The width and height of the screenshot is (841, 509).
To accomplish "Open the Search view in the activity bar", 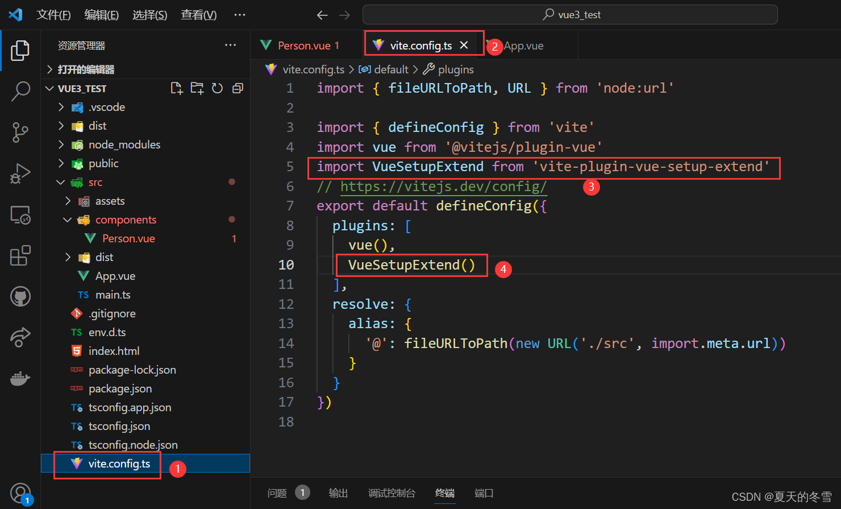I will (20, 92).
